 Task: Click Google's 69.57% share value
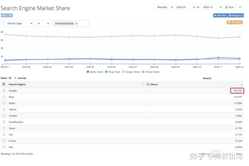click(x=238, y=91)
